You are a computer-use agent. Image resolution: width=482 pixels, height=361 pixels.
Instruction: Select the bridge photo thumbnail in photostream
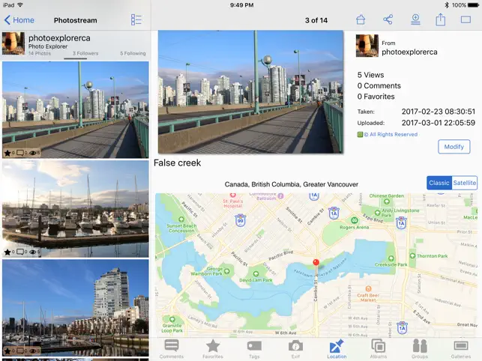75,109
